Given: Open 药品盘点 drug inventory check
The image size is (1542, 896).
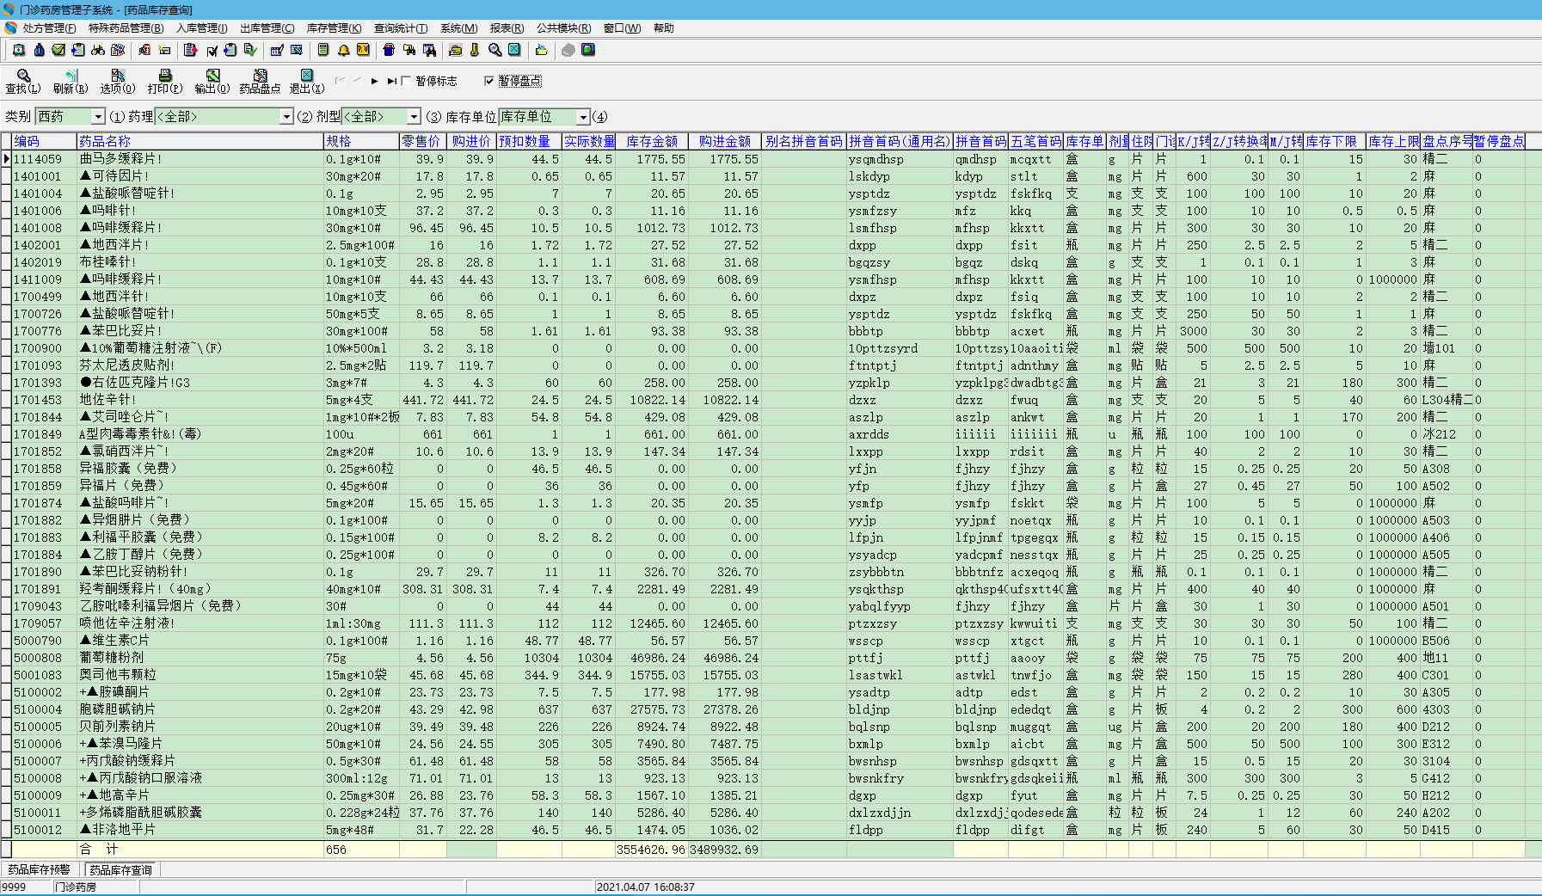Looking at the screenshot, I should [x=260, y=77].
